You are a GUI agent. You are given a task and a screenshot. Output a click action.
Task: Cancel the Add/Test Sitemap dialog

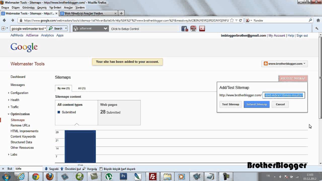click(x=280, y=104)
